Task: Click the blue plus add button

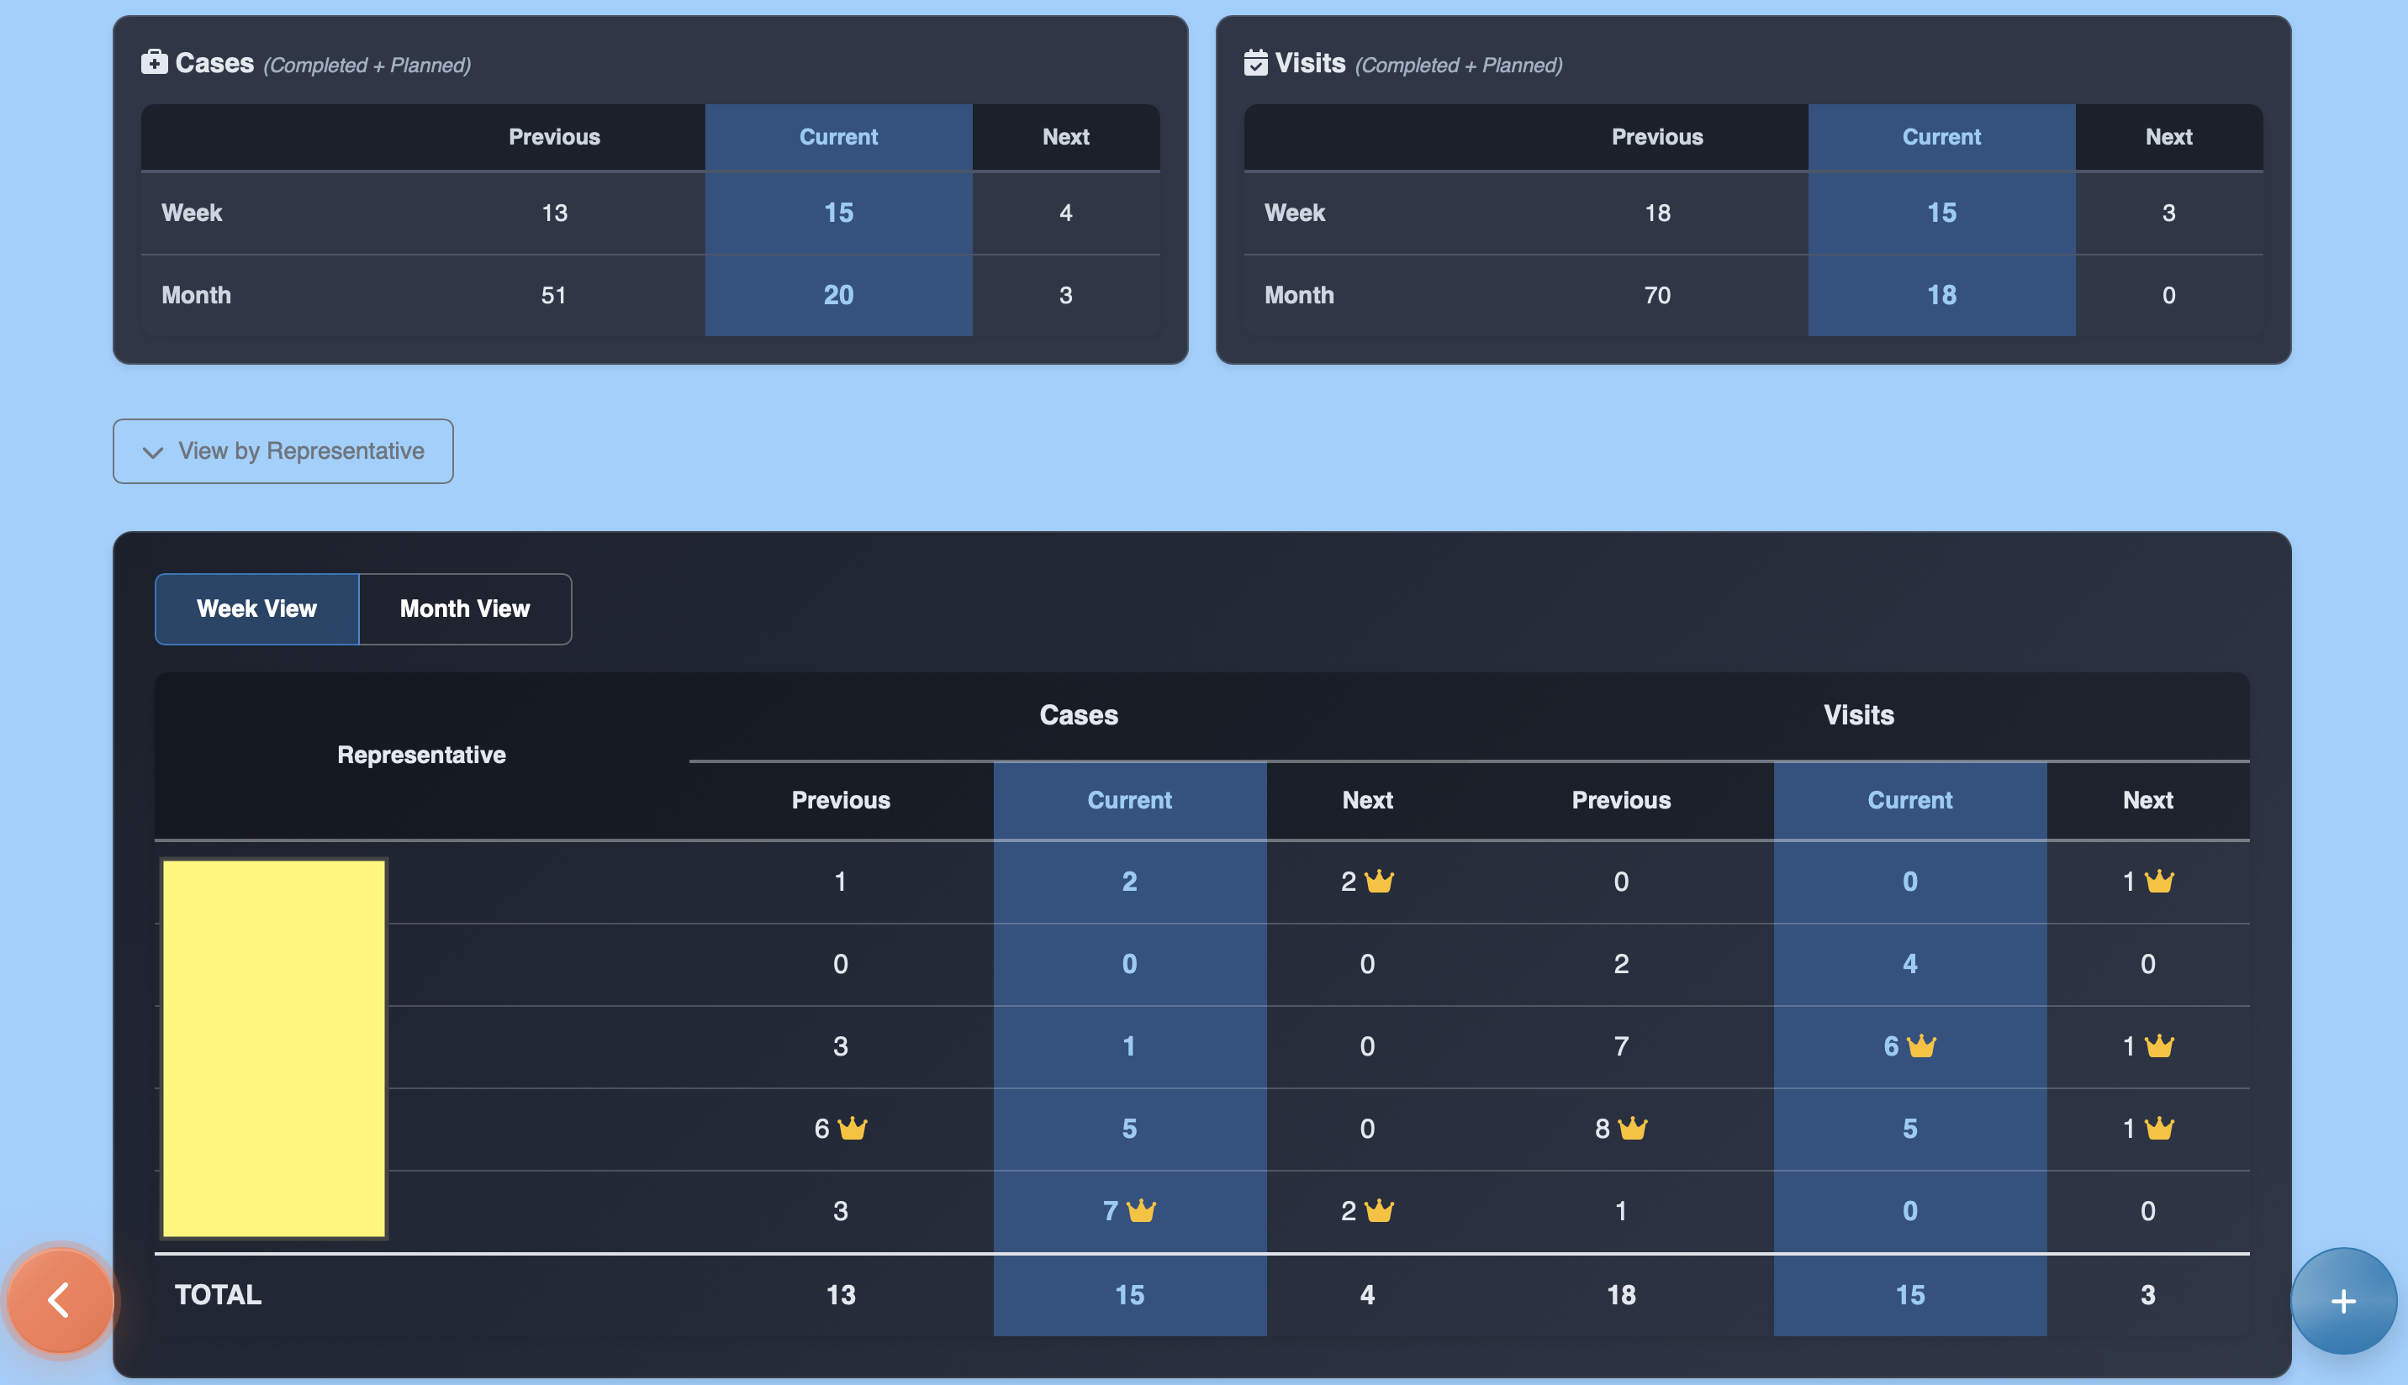Action: click(2342, 1300)
